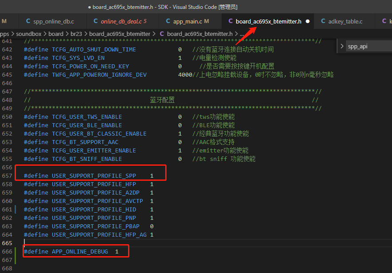
Task: Click the USER_SUPPORT_PROFILE_HID macro name
Action: (x=94, y=210)
